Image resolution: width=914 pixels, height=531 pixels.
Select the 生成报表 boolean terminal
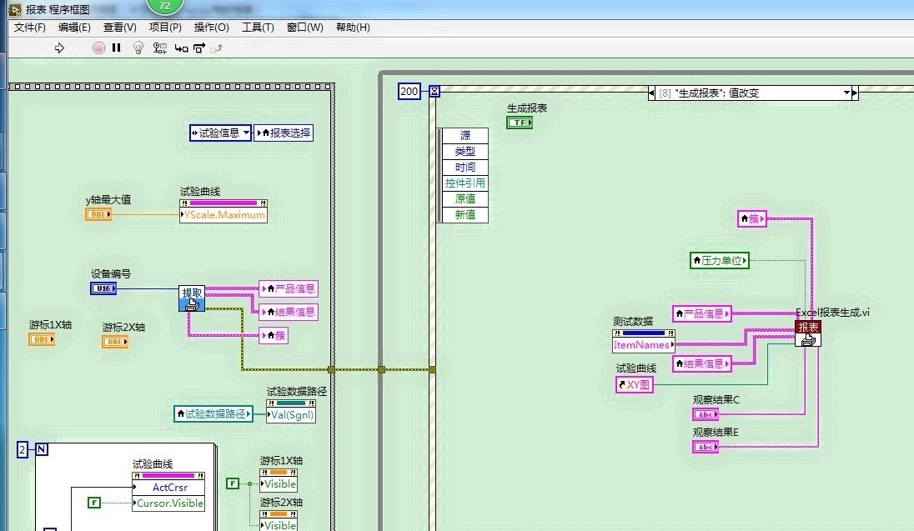520,123
